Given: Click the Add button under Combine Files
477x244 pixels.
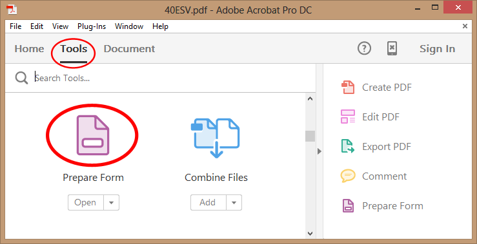Looking at the screenshot, I should (x=208, y=203).
